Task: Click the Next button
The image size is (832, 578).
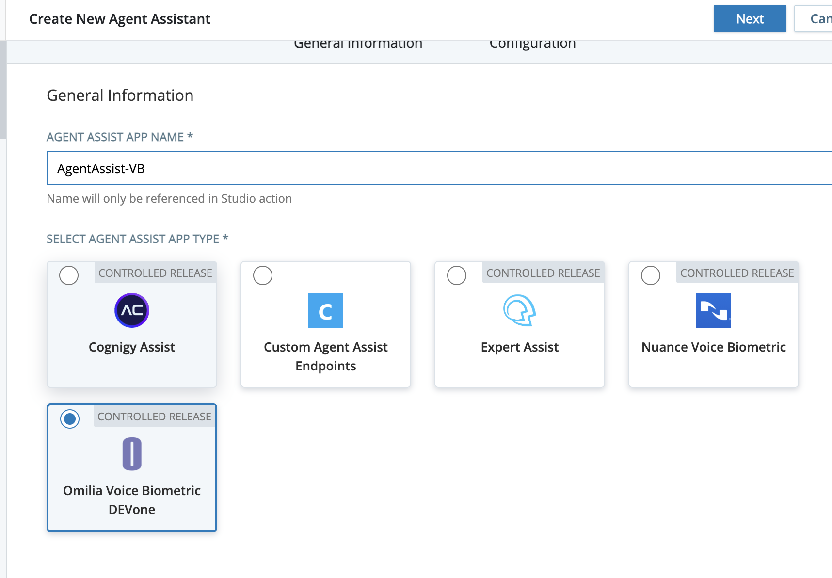Action: 750,18
